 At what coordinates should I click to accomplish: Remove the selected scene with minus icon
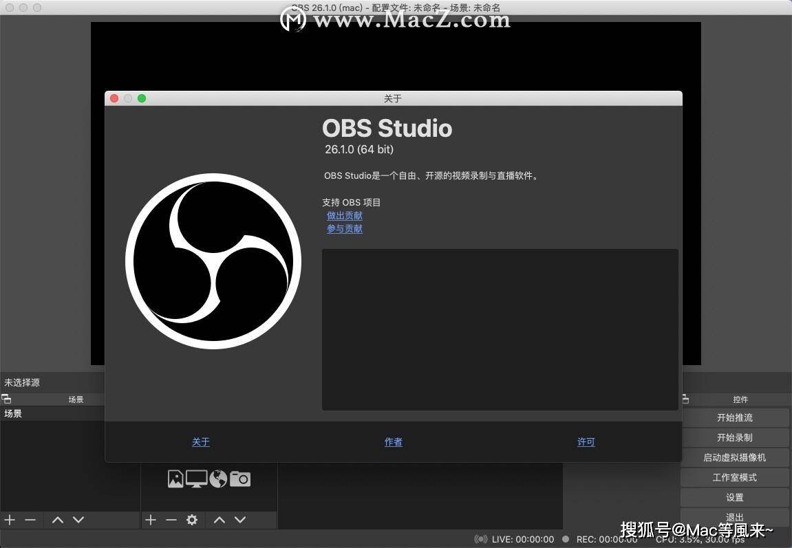coord(30,520)
